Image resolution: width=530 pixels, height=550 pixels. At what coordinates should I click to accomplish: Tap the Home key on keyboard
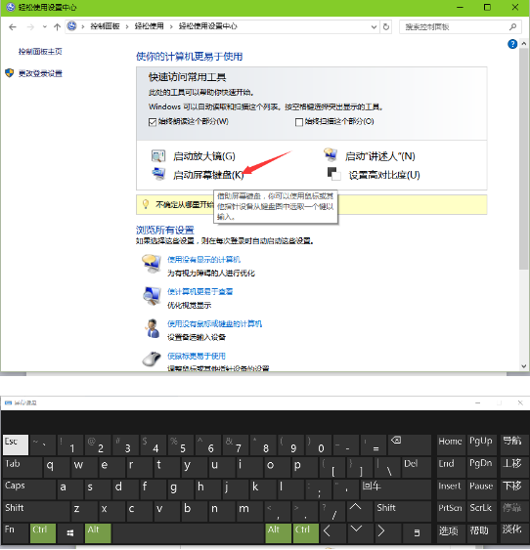[x=451, y=444]
